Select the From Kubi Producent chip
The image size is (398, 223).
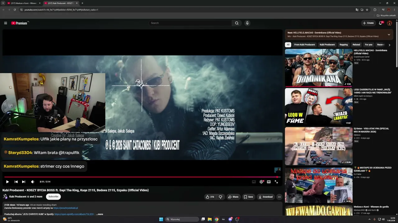[x=304, y=45]
